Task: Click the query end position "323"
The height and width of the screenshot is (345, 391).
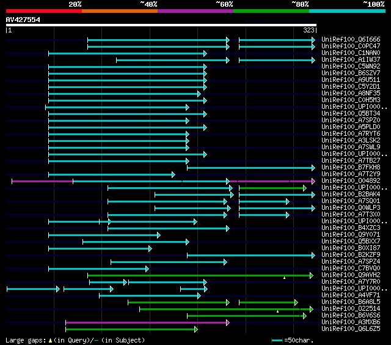Action: 309,30
